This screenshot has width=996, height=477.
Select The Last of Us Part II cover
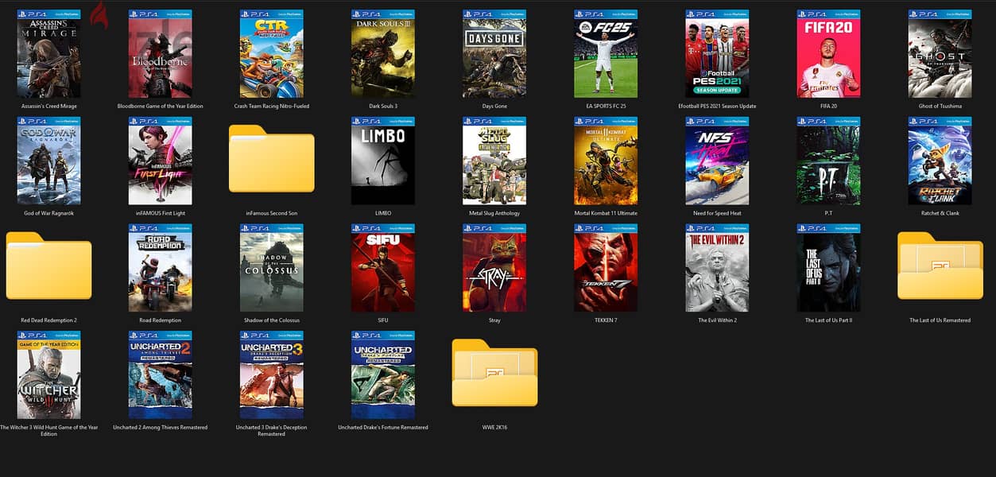tap(828, 268)
